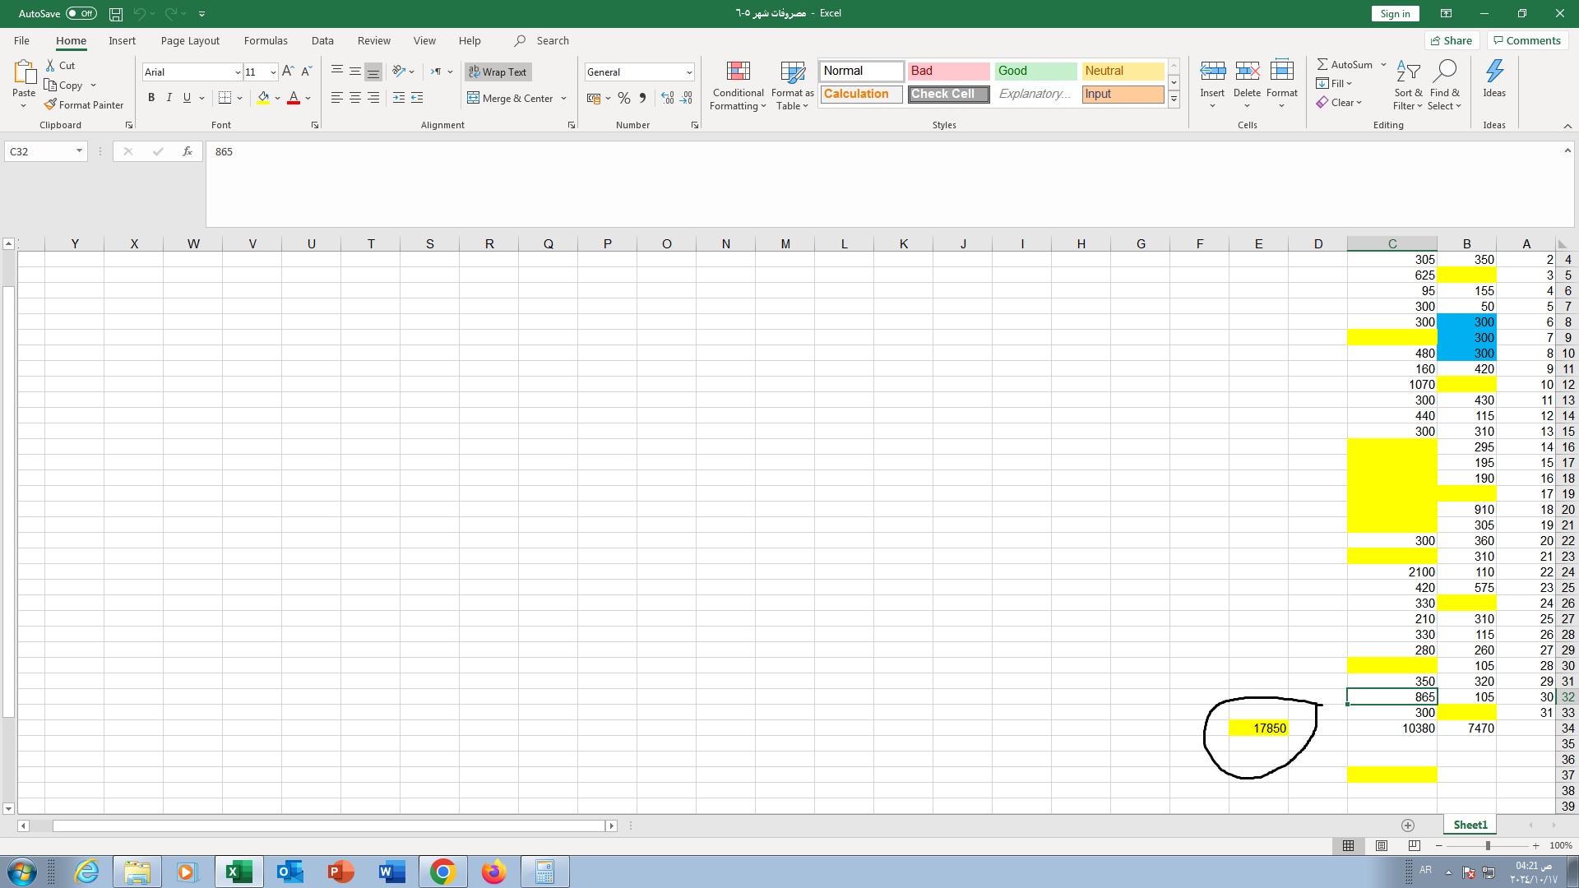Viewport: 1579px width, 888px height.
Task: Expand the Name Box dropdown arrow
Action: pos(79,151)
